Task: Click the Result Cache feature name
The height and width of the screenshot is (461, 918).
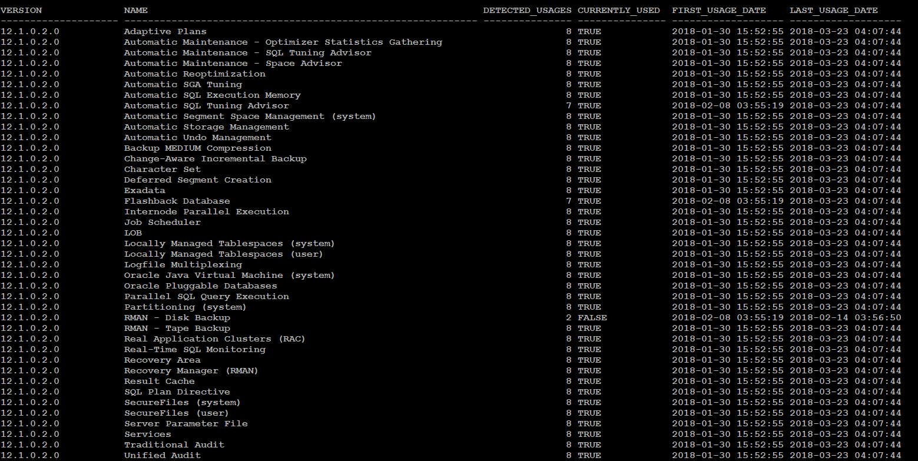Action: [160, 381]
